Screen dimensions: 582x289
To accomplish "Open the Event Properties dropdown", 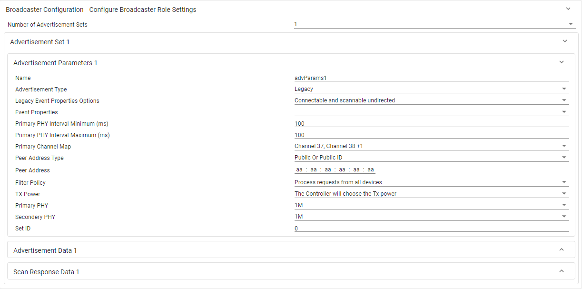I will (564, 112).
